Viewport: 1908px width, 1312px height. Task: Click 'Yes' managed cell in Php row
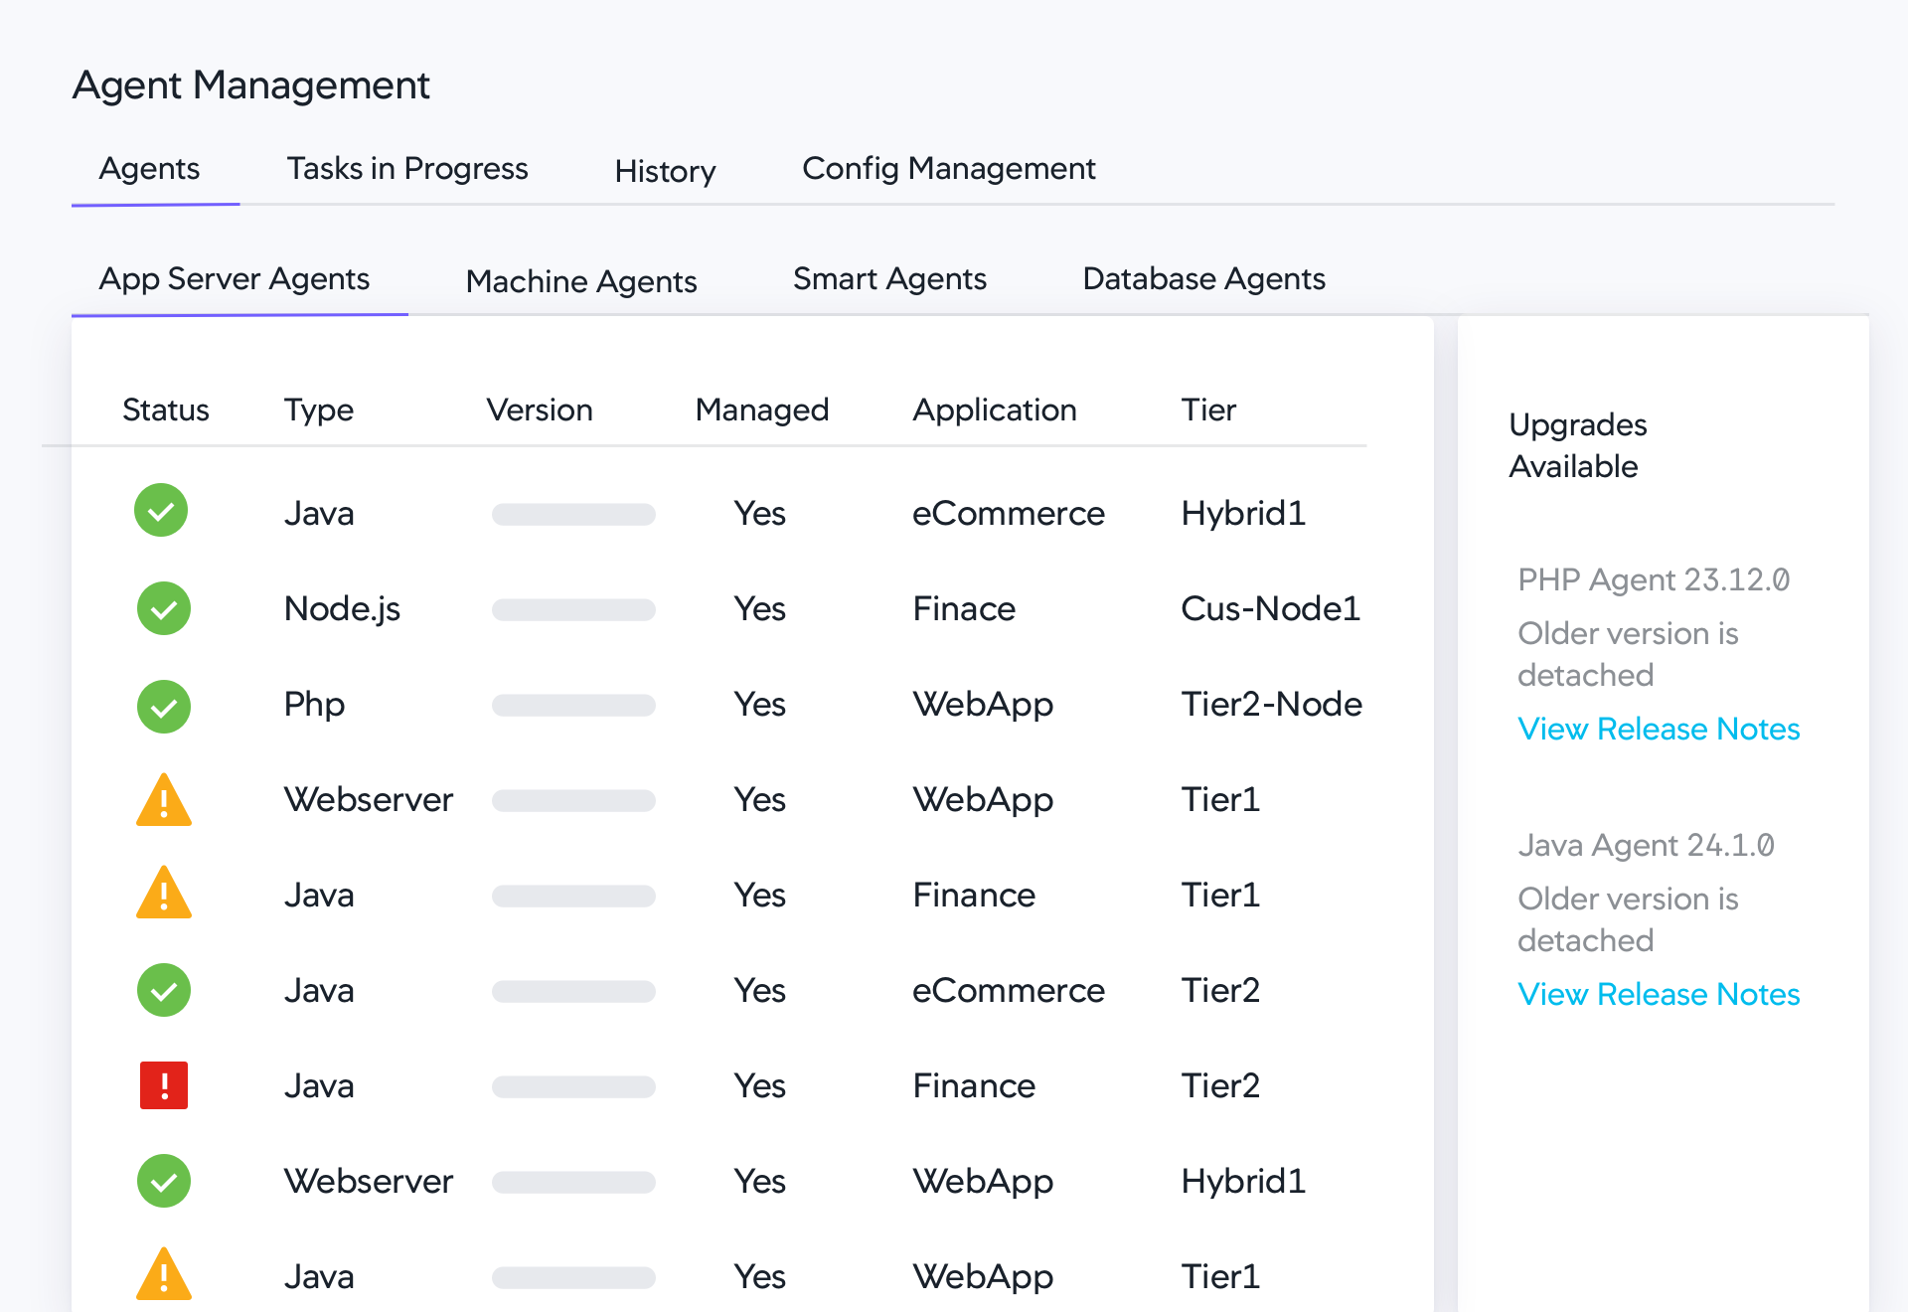[x=760, y=705]
